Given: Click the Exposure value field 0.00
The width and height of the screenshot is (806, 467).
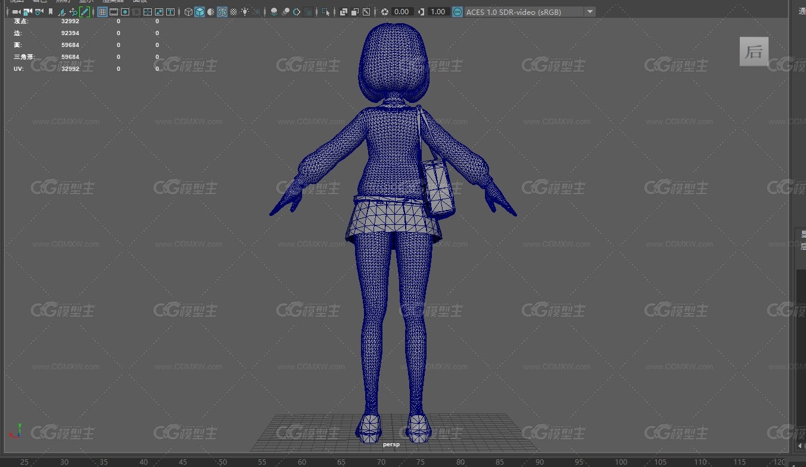Looking at the screenshot, I should pyautogui.click(x=403, y=12).
